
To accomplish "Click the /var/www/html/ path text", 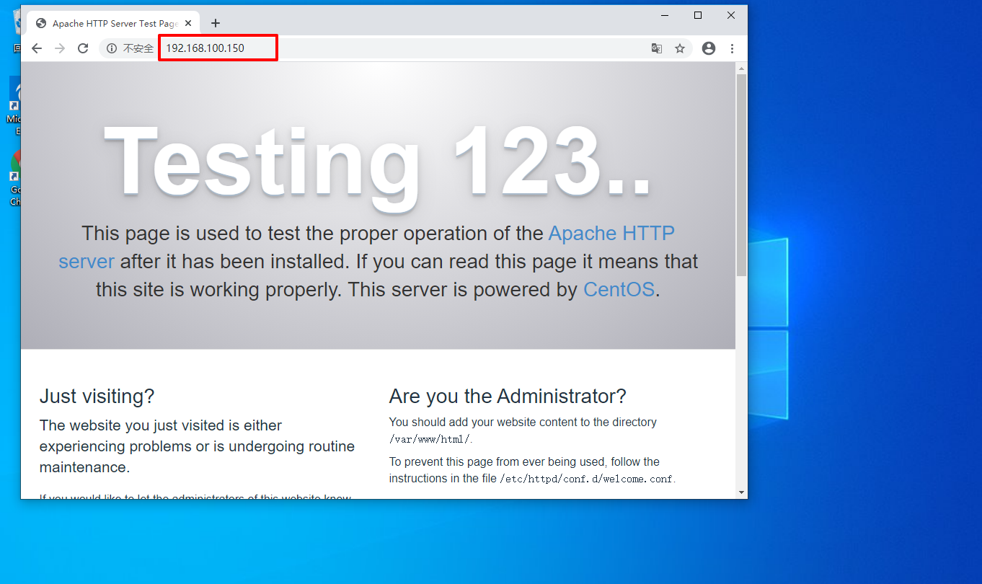I will (430, 439).
